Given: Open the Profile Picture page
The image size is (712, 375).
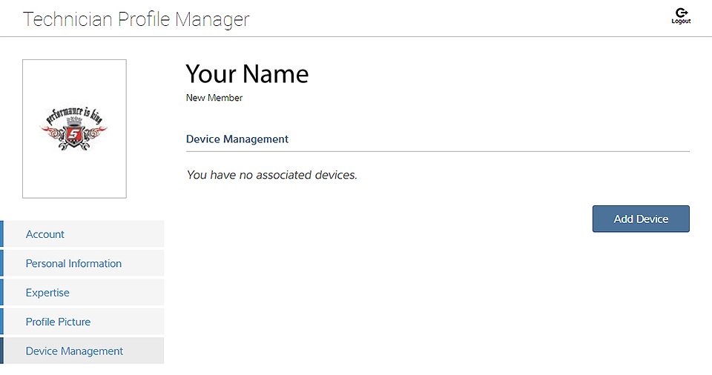Looking at the screenshot, I should tap(58, 322).
